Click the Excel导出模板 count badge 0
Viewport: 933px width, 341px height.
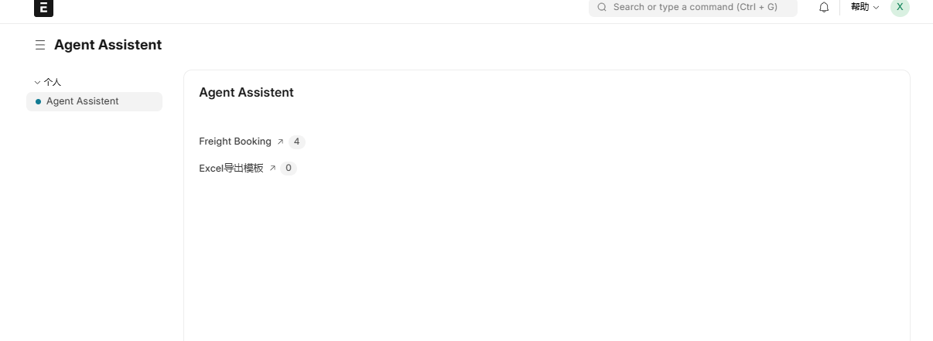[289, 168]
